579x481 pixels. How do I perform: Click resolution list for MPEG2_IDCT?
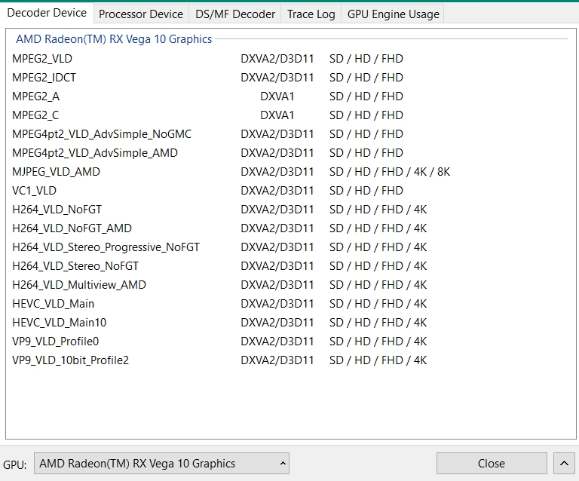(366, 78)
